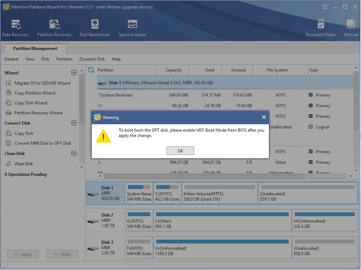Select the J: partition row

click(x=225, y=162)
